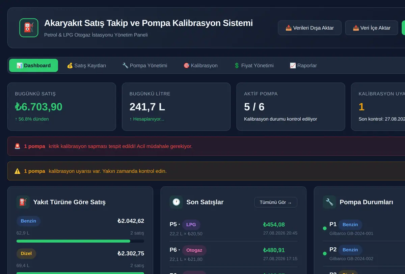The height and width of the screenshot is (274, 405).
Task: Click the ↑ 56.8% dünden text
Action: tap(32, 119)
